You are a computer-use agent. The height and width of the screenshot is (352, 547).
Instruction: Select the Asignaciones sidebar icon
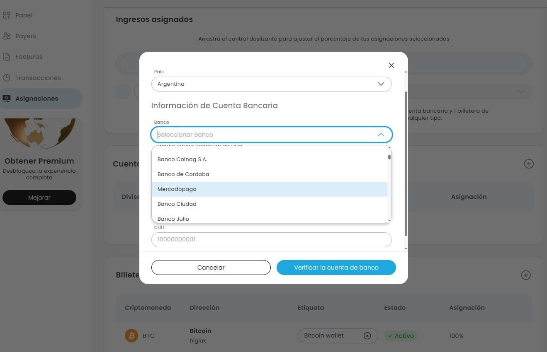[6, 99]
